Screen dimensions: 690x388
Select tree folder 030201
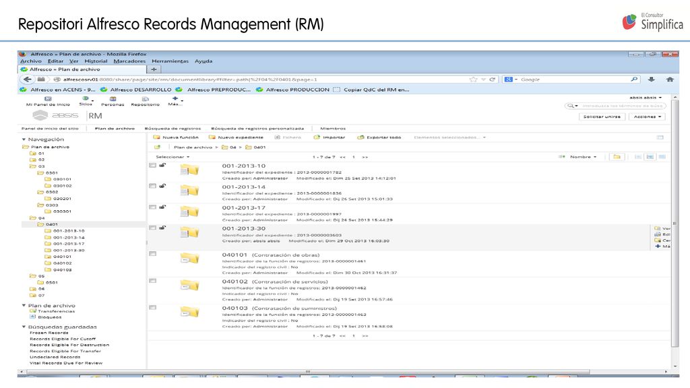62,199
